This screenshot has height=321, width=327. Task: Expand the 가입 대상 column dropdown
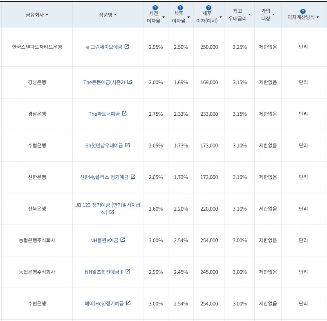(x=273, y=15)
